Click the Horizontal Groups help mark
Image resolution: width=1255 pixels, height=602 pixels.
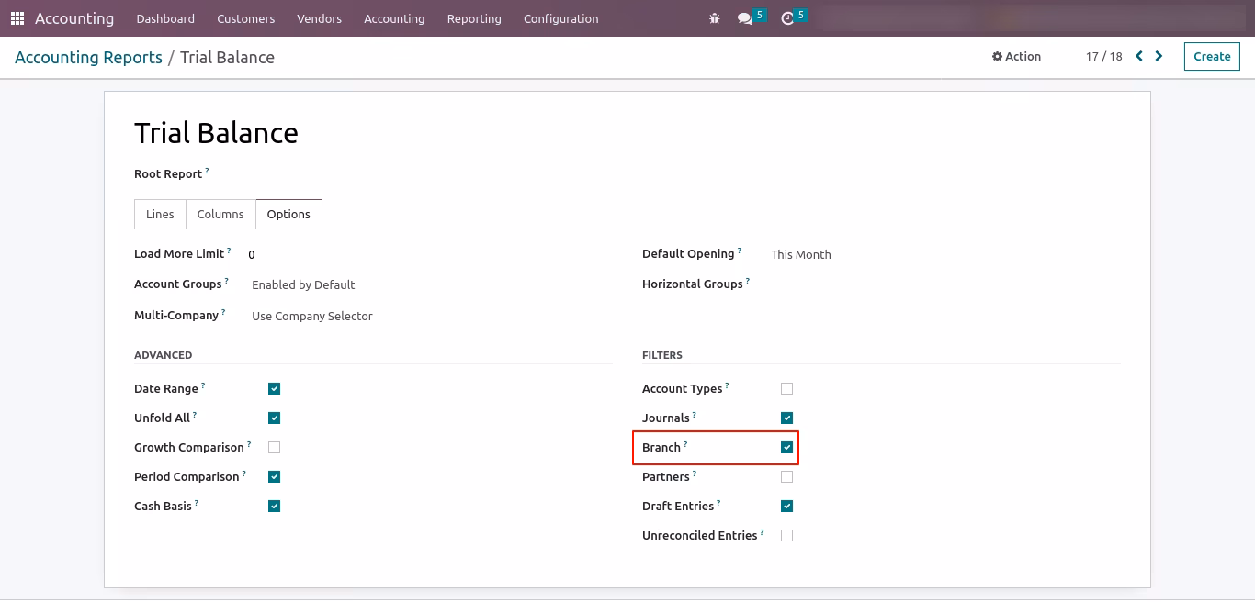(748, 281)
